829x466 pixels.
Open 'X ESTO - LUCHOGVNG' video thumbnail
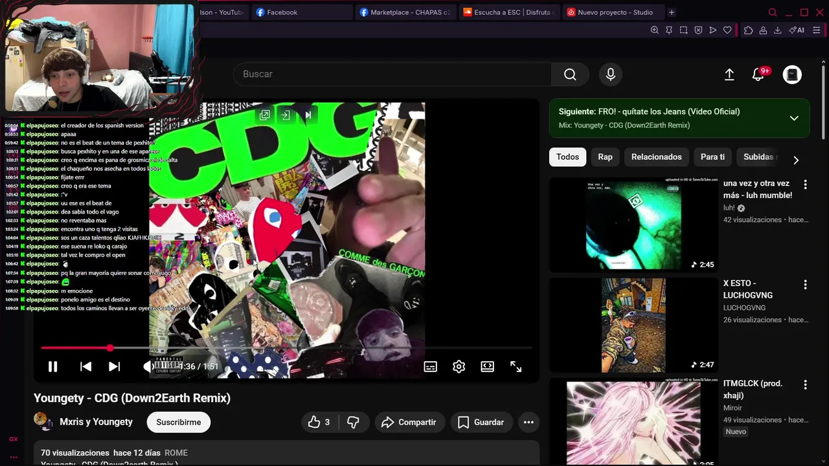(633, 326)
